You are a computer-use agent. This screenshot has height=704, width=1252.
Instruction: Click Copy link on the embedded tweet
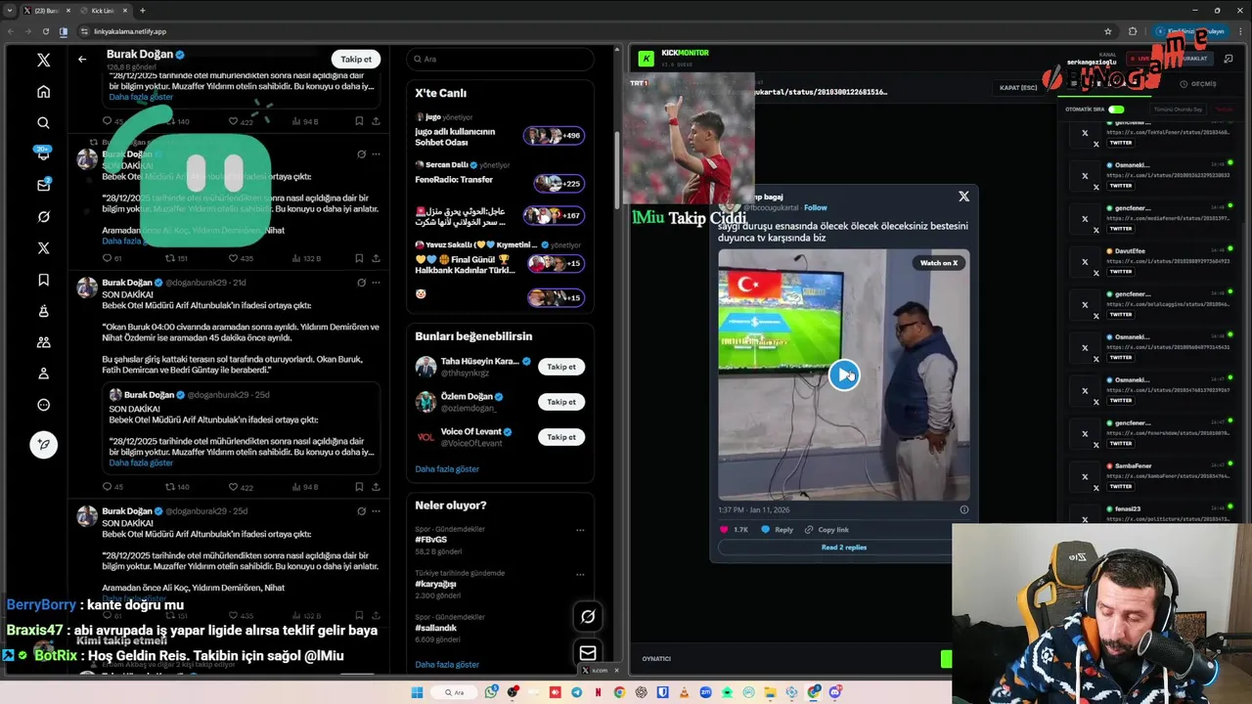click(x=827, y=529)
